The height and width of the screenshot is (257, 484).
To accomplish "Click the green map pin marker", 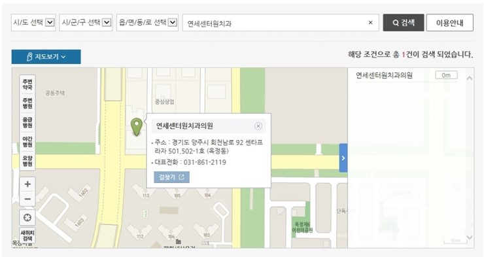I will [137, 126].
